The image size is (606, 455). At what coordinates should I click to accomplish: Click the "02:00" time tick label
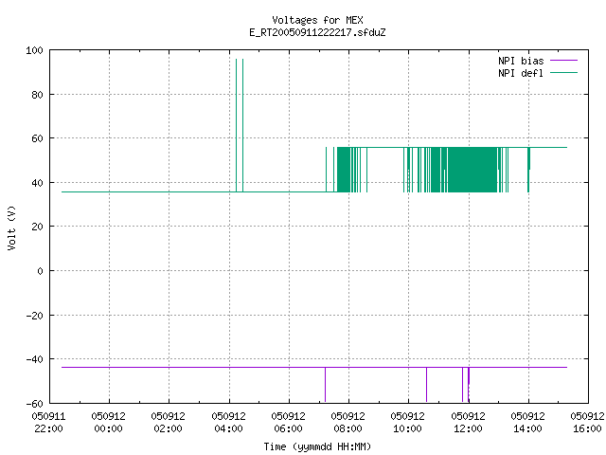point(169,428)
